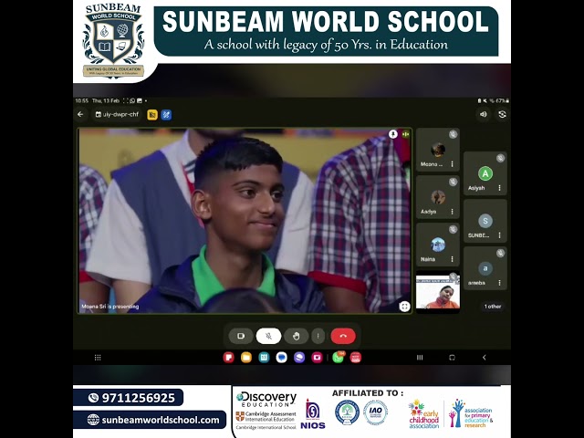Screen dimensions: 584x438
Task: Tap the recent apps navigation button
Action: click(x=420, y=358)
